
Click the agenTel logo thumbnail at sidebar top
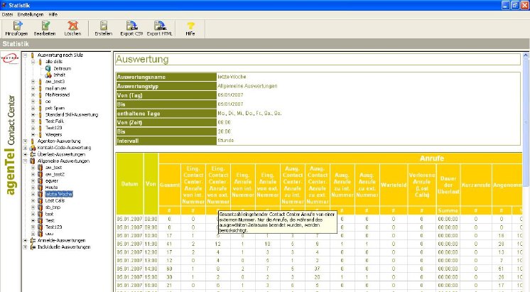[10, 58]
